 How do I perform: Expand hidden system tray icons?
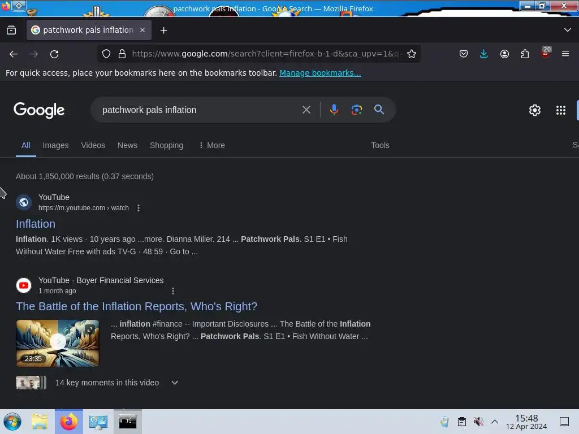(x=495, y=422)
